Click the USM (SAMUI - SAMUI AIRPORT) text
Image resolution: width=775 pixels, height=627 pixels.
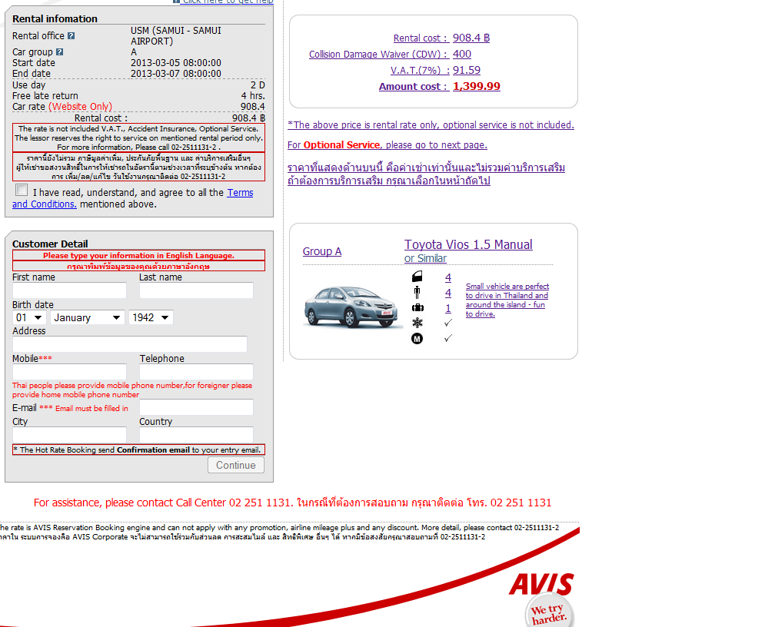[176, 36]
